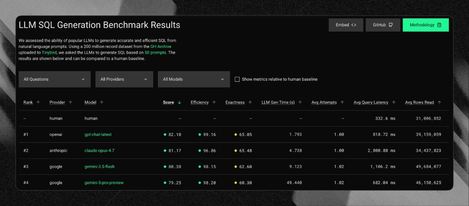Viewport: 469px width, 206px height.
Task: Sort by Provider column header
Action: [x=57, y=102]
